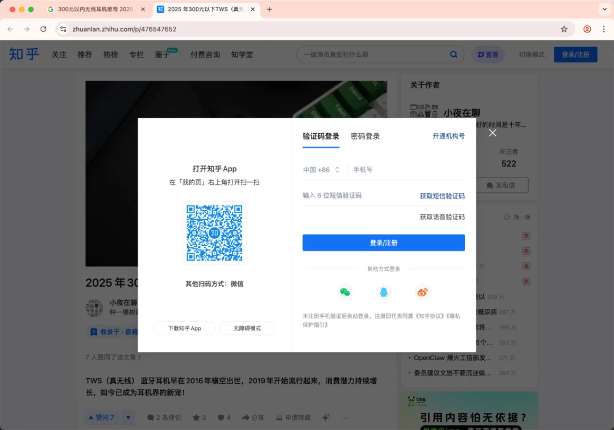Click the AI sparkle icon in action bar
The image size is (614, 430).
point(325,417)
